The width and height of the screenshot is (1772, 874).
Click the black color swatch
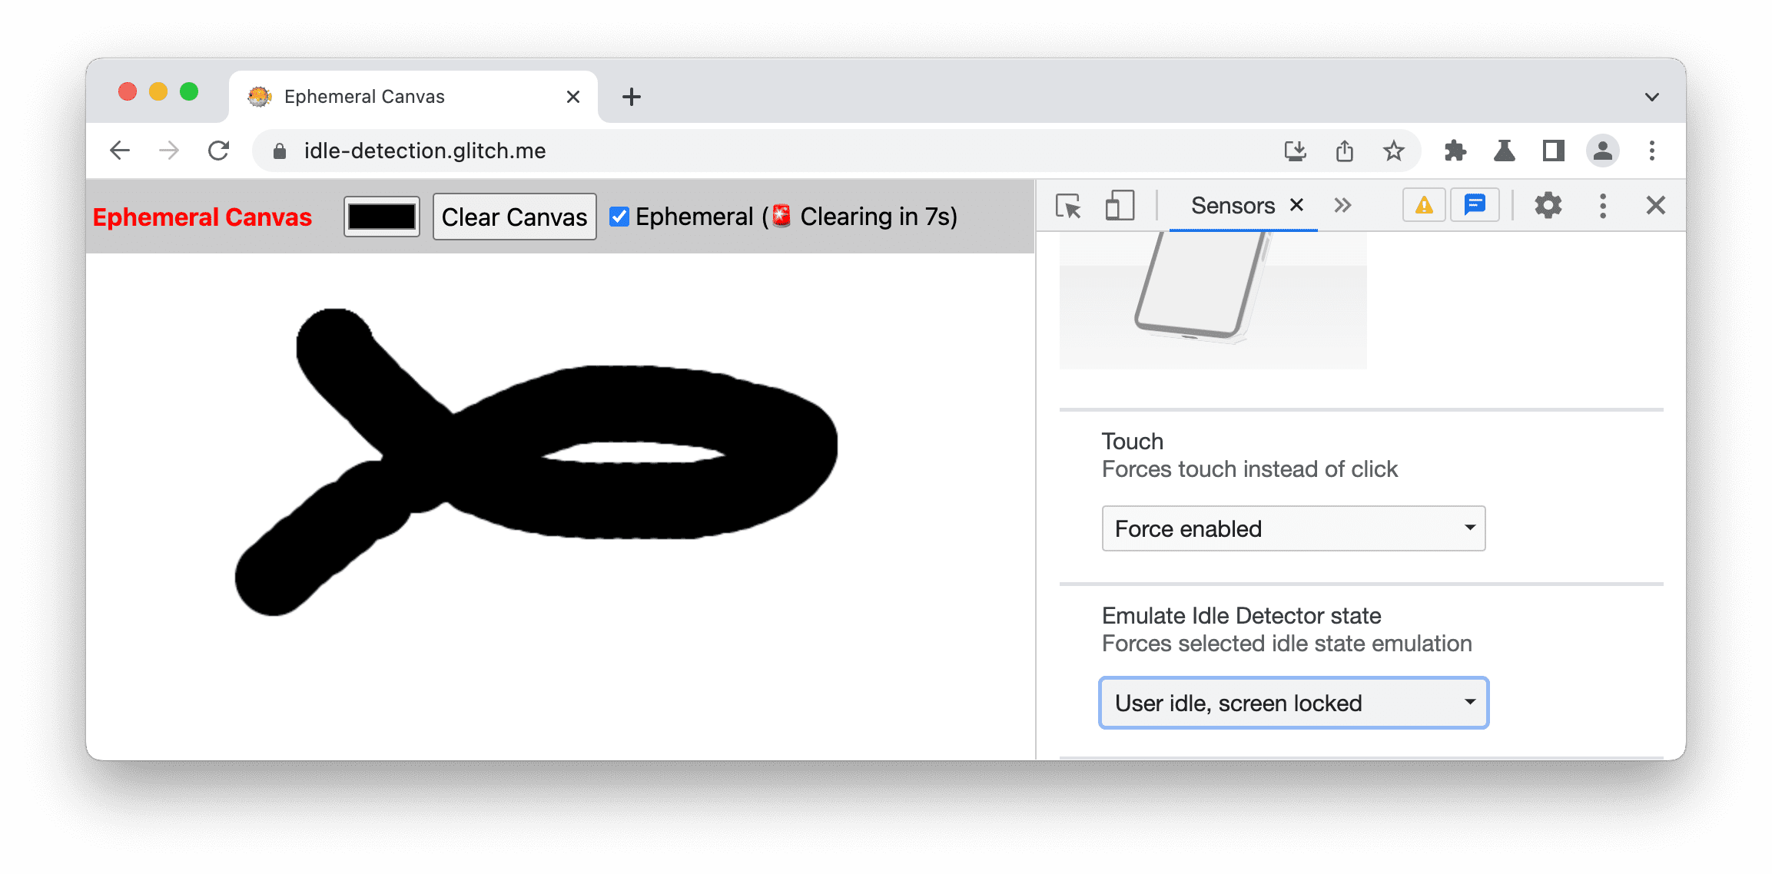tap(382, 217)
